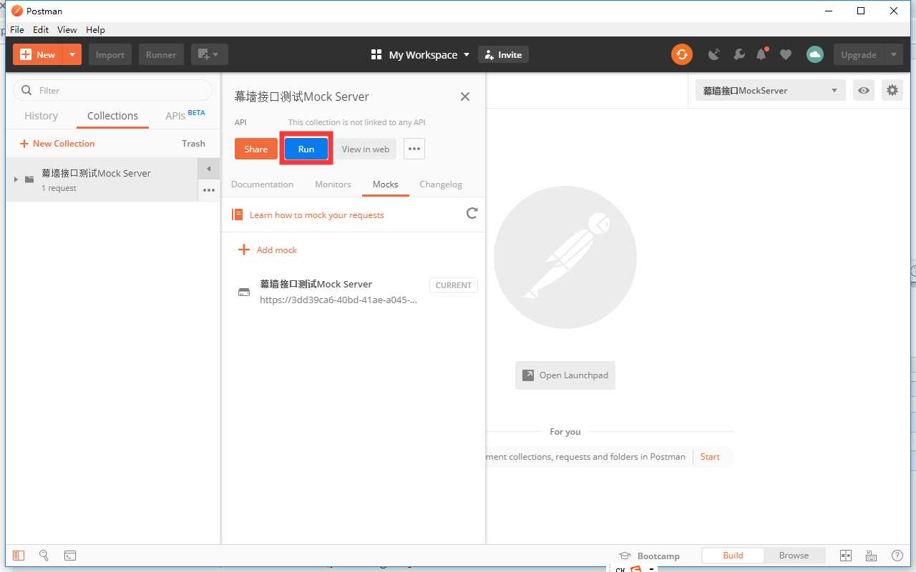Switch to the History tab
The image size is (916, 572).
click(x=42, y=116)
